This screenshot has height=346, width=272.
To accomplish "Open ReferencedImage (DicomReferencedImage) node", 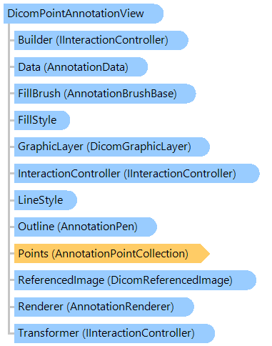I will click(135, 280).
